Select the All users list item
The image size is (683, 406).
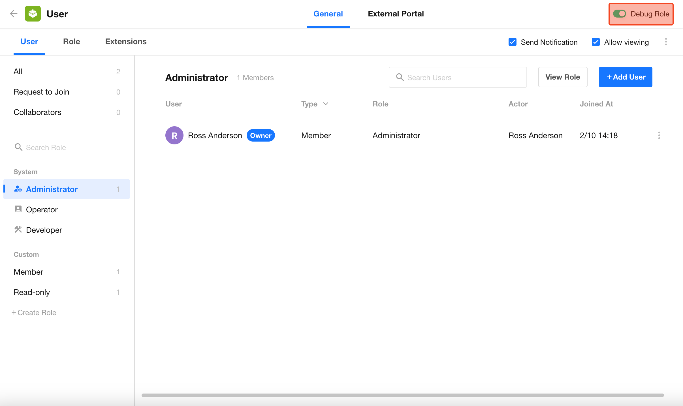tap(67, 72)
